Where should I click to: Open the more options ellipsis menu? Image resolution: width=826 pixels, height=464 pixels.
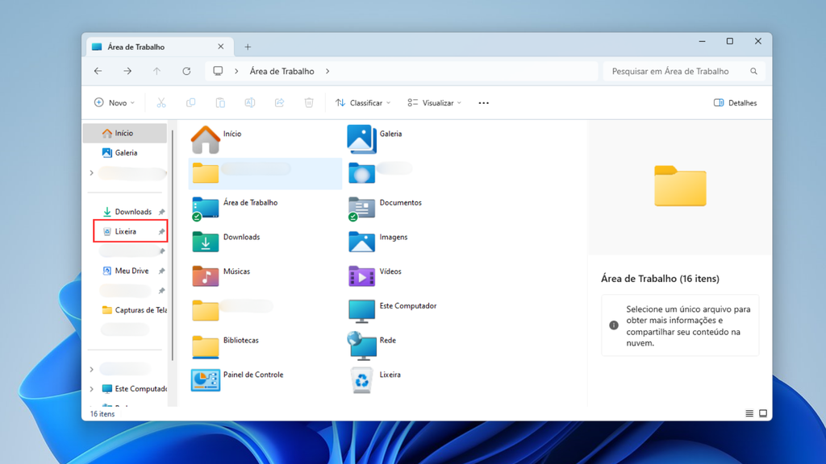click(484, 102)
